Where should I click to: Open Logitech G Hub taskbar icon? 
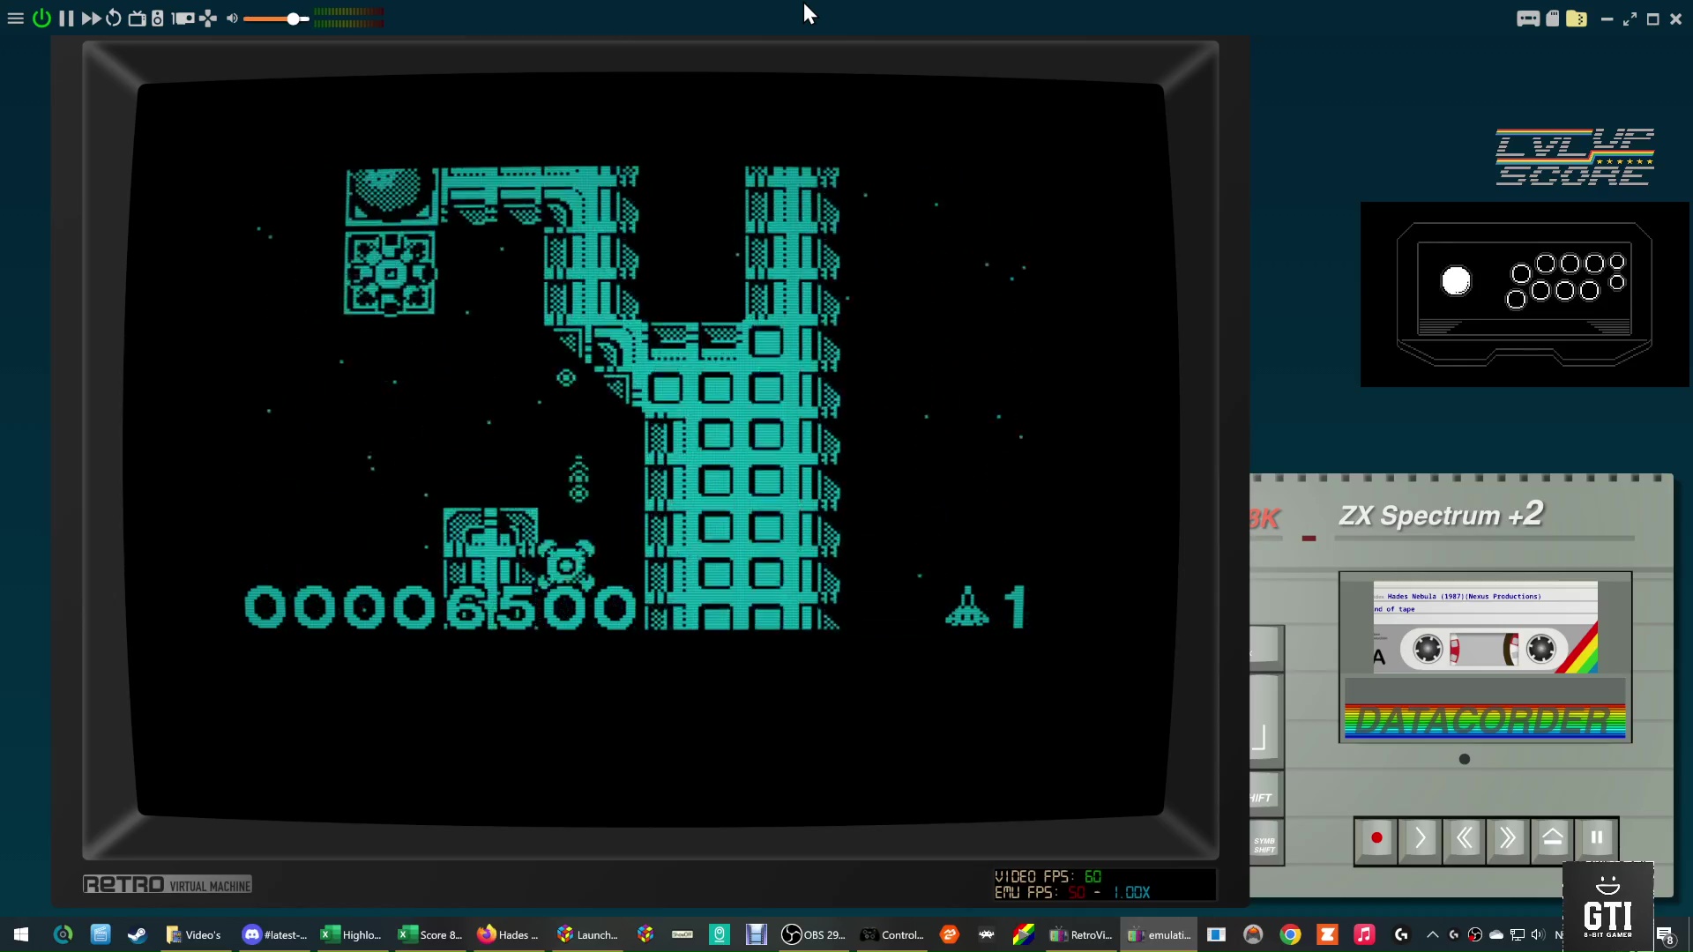pyautogui.click(x=1401, y=934)
